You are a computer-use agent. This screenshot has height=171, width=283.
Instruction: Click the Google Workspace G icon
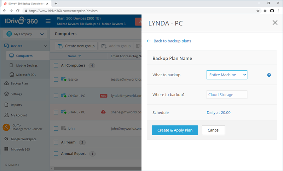coord(6,138)
